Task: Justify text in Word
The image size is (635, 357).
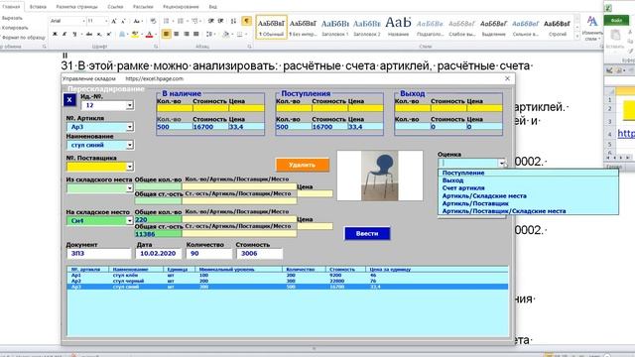Action: point(196,35)
